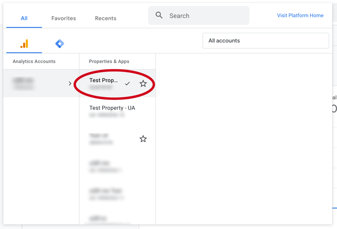Viewport: 337px width, 229px height.
Task: Favorite the Test Prop... property star
Action: click(x=143, y=84)
